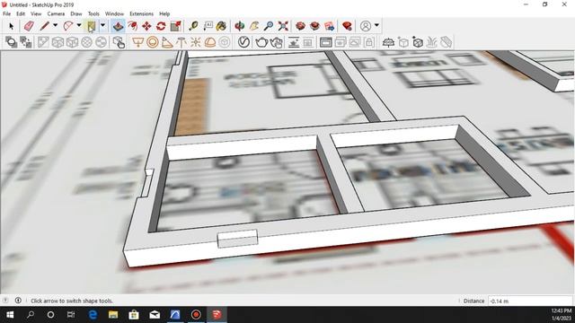Click the V-Ray interactive render teapot
575x323 pixels.
coord(277,42)
